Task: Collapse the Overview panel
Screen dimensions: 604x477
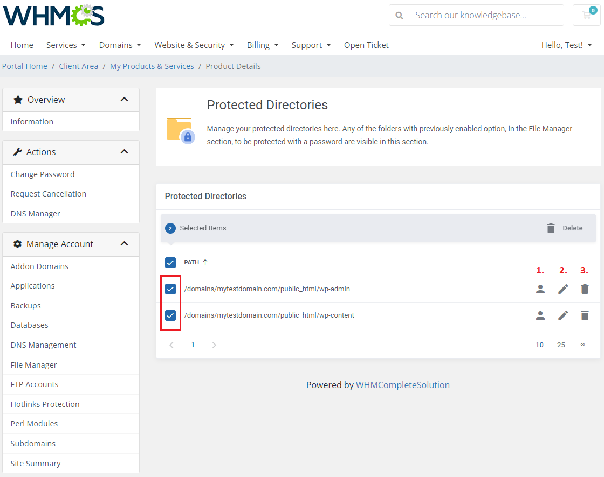Action: pyautogui.click(x=124, y=99)
